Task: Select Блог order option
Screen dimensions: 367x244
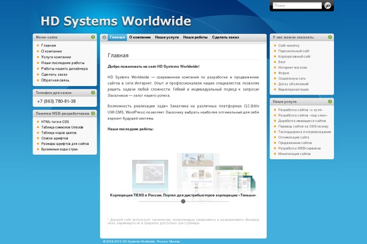Action: coord(281,62)
